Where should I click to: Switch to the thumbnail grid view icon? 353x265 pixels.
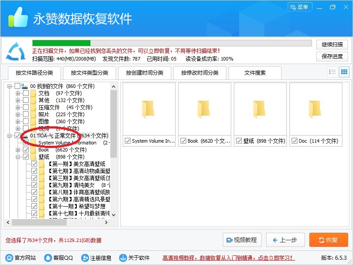pos(344,72)
